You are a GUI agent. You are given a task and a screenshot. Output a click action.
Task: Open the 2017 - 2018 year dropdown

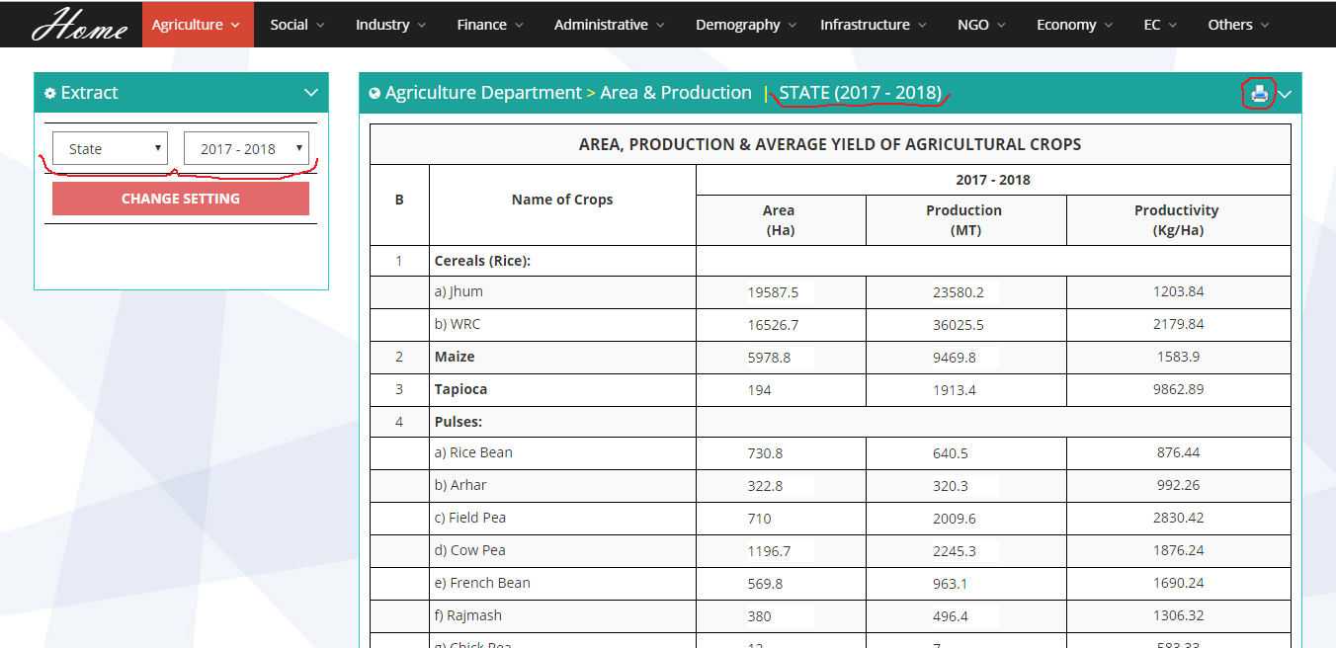pyautogui.click(x=246, y=149)
